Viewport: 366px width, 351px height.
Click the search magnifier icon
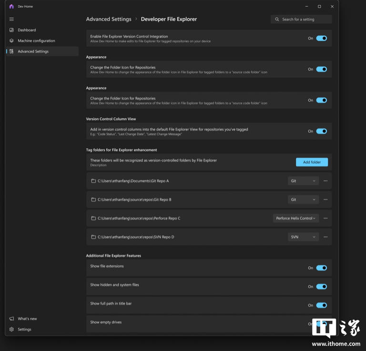click(277, 20)
